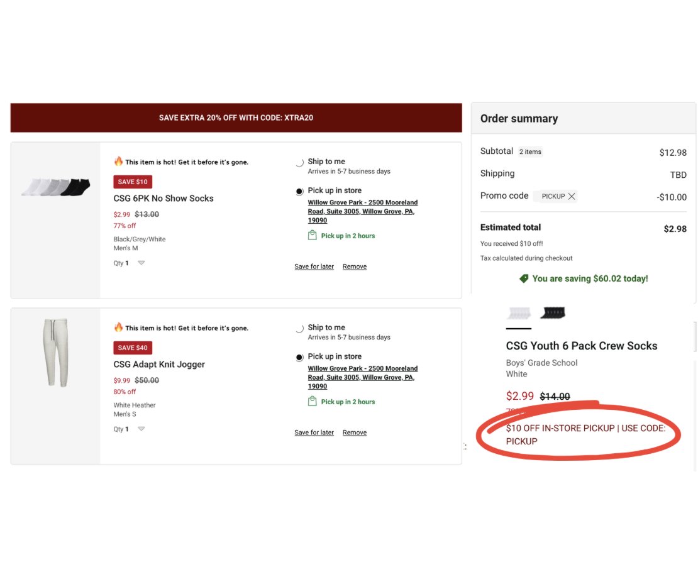Click the CSG Youth 6 Pack Crew Socks title
This screenshot has height=567, width=698.
click(582, 346)
